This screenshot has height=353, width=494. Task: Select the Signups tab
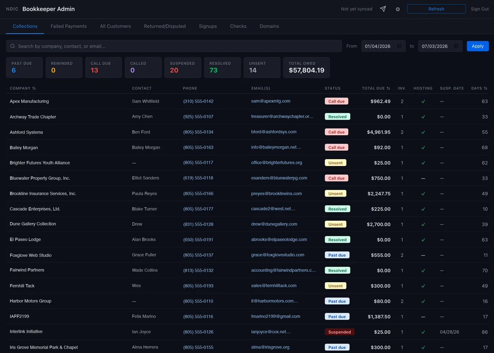point(208,26)
